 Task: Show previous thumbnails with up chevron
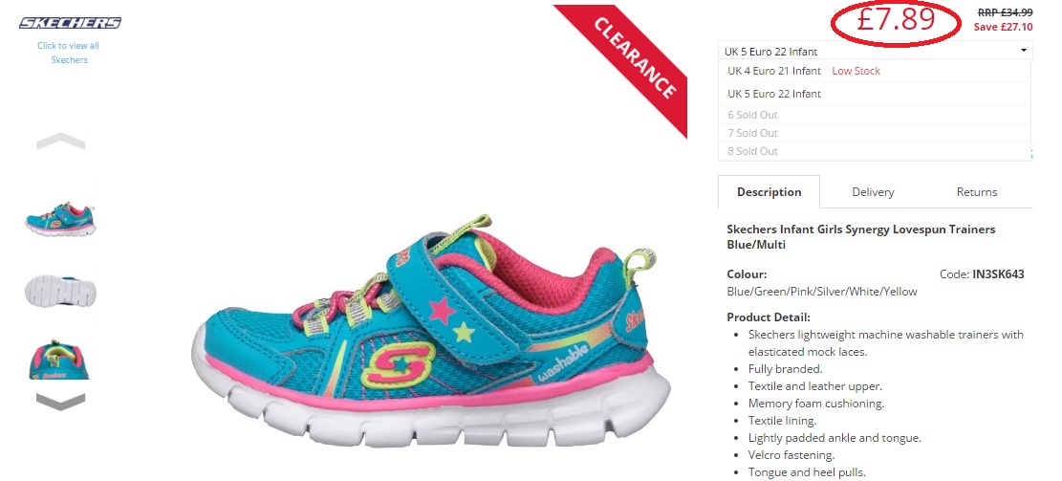click(60, 141)
